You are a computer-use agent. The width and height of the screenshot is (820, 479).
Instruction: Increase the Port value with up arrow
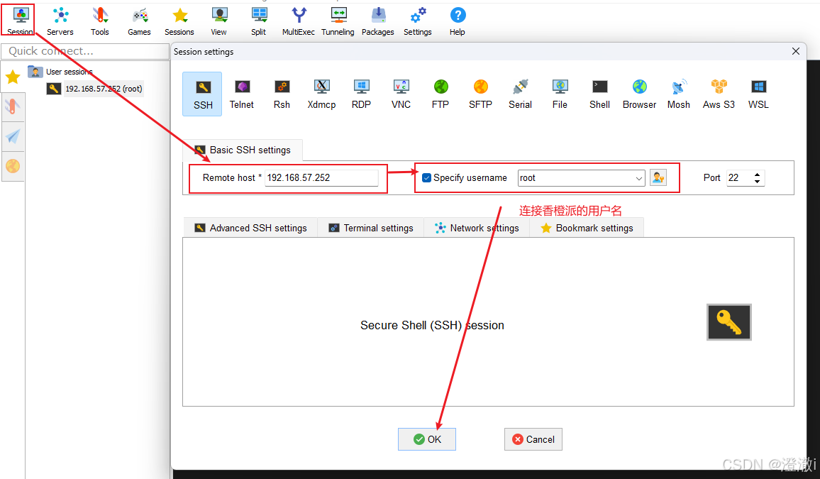(758, 174)
